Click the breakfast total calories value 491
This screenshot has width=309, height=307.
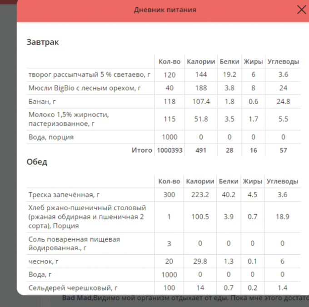(200, 150)
